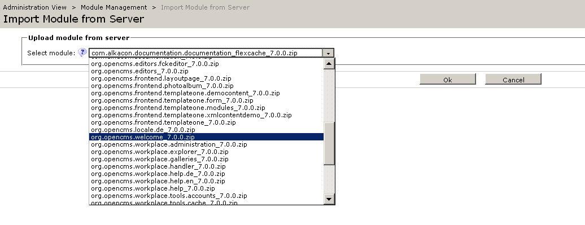Select org.opencms.editors_7.0.0.zip option

click(206, 71)
